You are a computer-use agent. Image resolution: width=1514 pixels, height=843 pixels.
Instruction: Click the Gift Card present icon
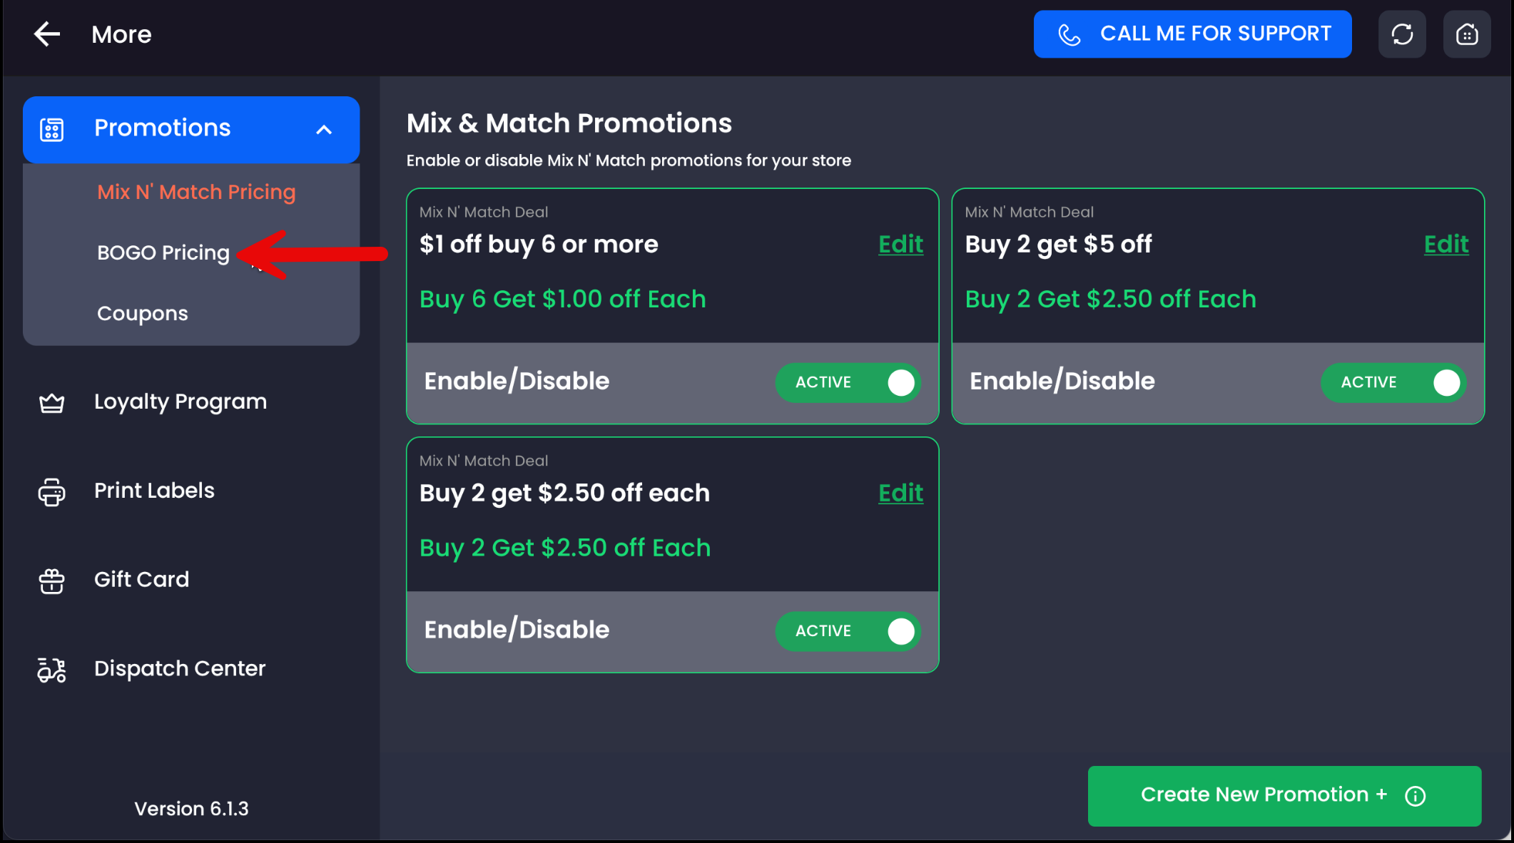pos(51,581)
